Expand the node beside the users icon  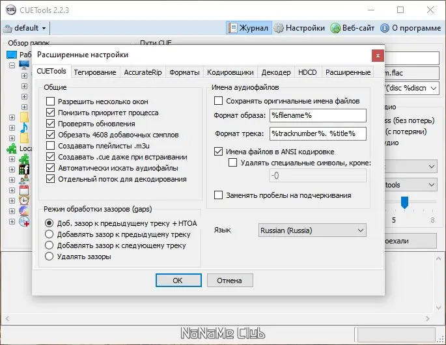(x=12, y=180)
